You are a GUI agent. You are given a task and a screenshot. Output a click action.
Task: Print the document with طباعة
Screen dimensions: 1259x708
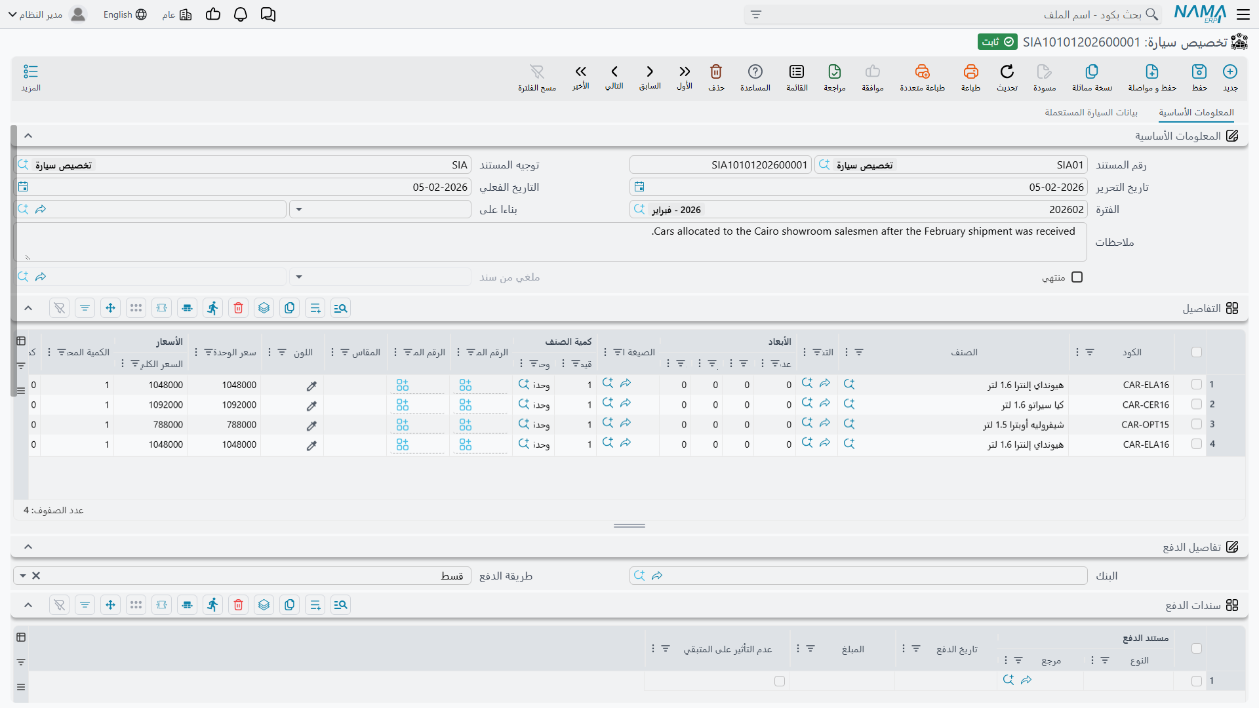[971, 78]
